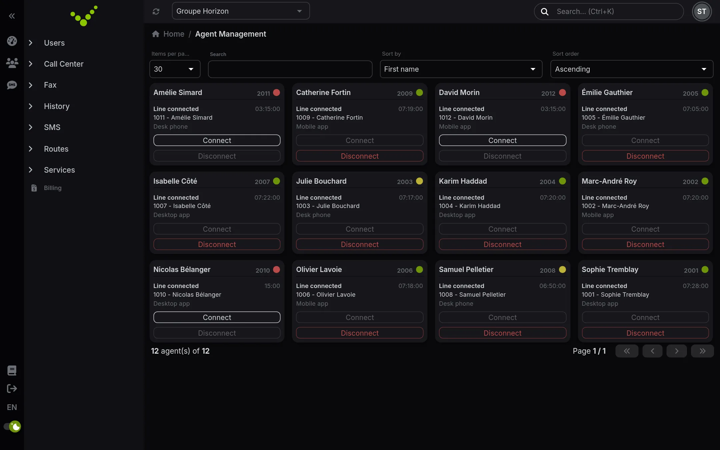Open the Sort by First name dropdown

[461, 69]
